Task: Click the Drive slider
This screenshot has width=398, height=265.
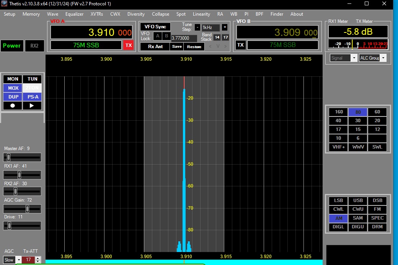Action: (x=22, y=226)
